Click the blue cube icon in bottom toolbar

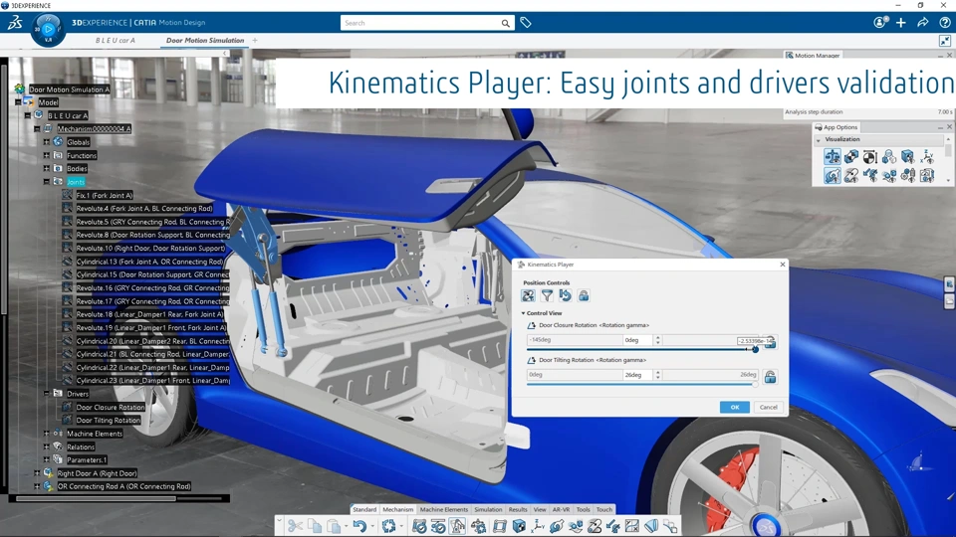(519, 526)
